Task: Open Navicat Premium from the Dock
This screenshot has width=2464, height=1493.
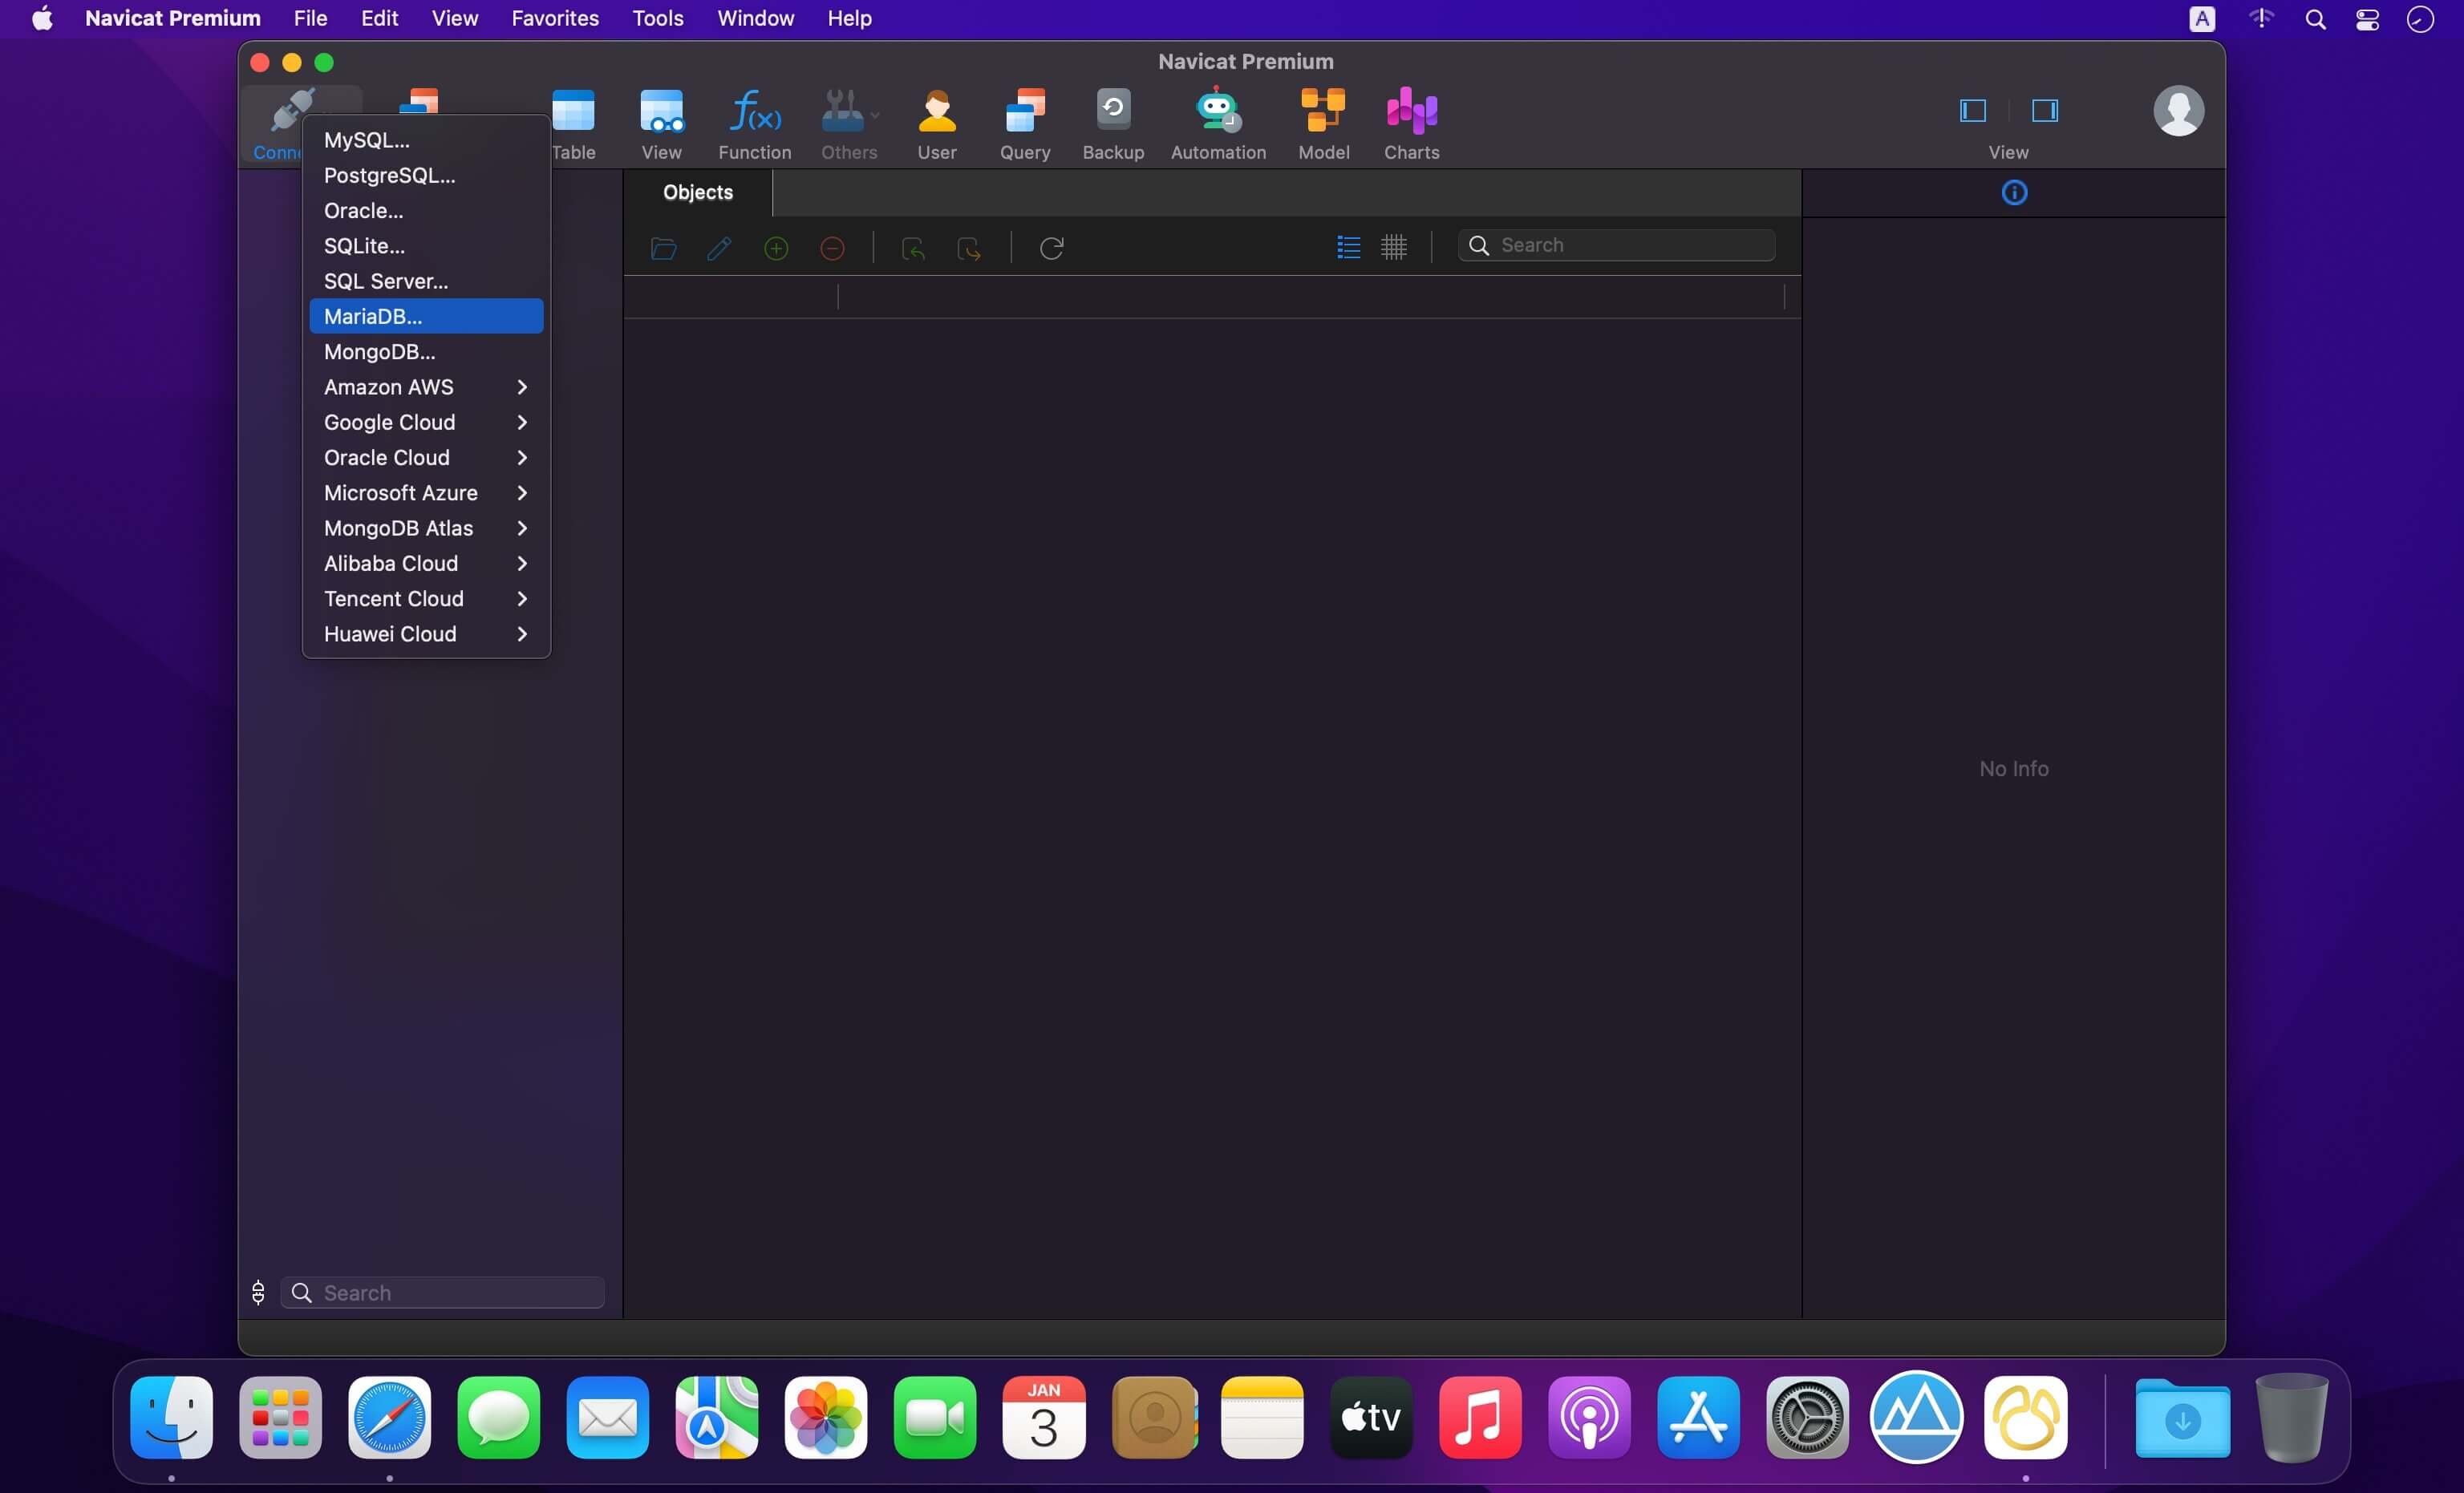Action: 2025,1417
